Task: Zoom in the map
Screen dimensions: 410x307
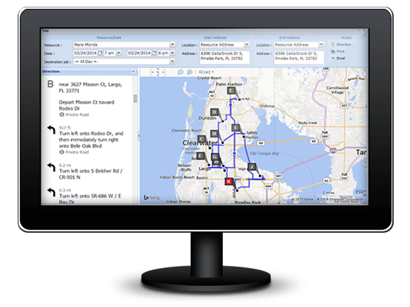Action: pos(190,72)
